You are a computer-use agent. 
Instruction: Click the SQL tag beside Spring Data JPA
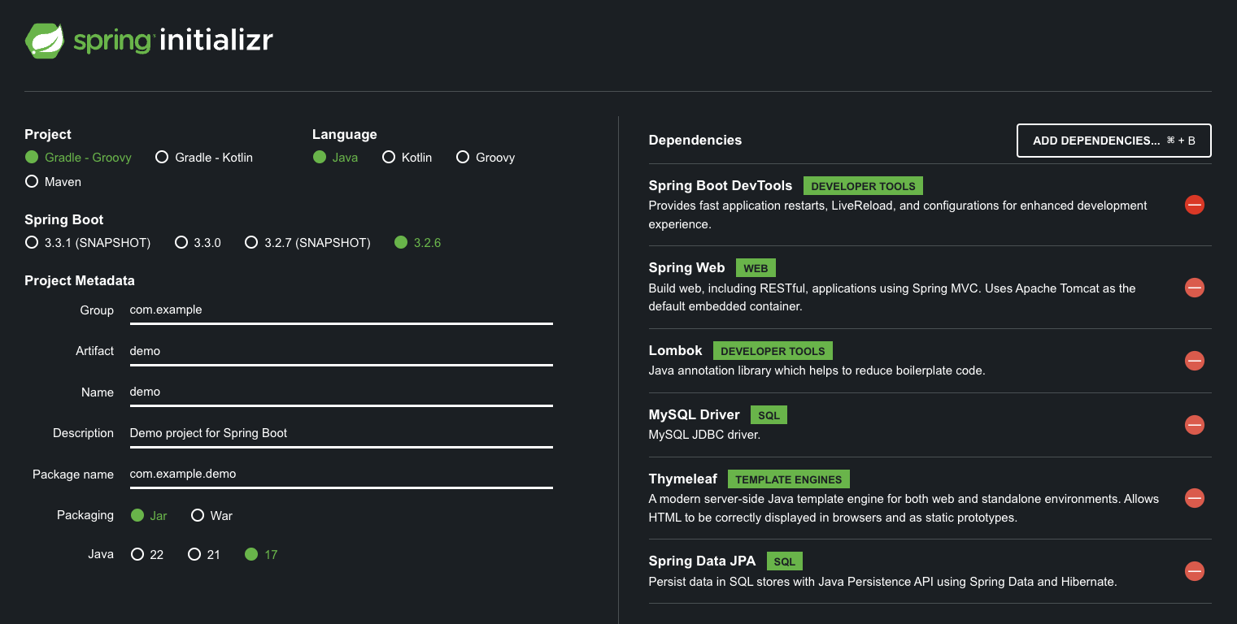(784, 561)
